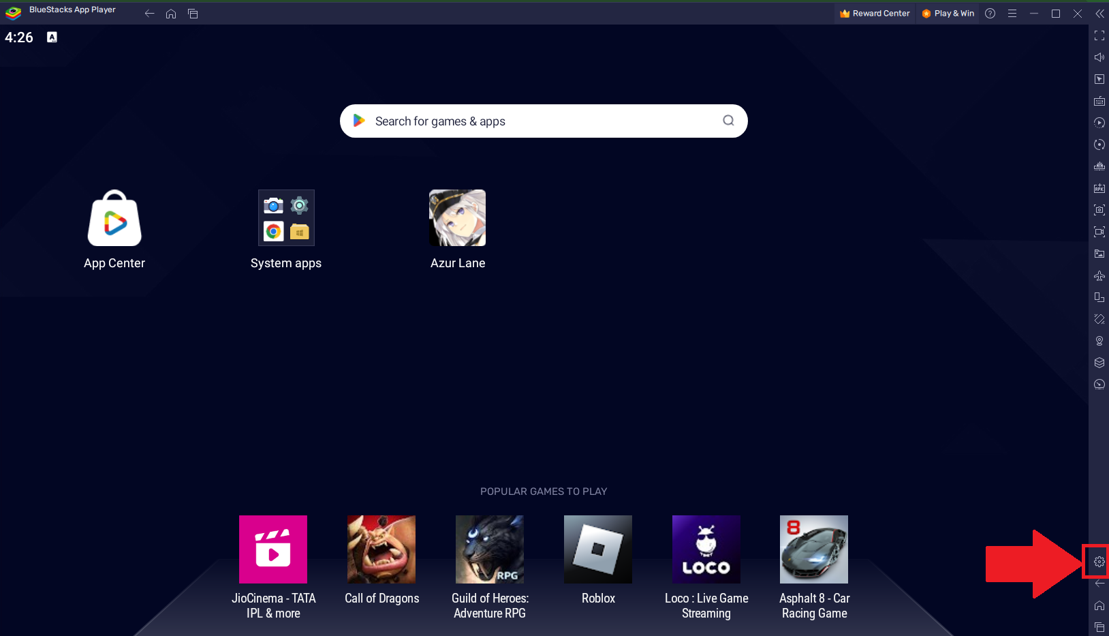
Task: Go back using title bar arrow
Action: pyautogui.click(x=150, y=14)
